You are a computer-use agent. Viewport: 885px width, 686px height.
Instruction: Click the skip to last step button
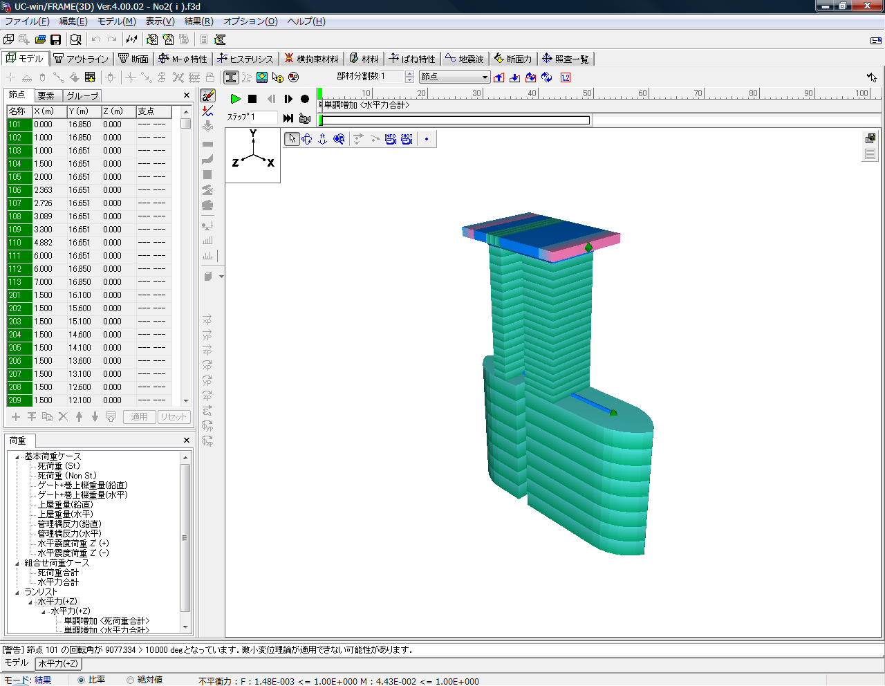point(288,118)
